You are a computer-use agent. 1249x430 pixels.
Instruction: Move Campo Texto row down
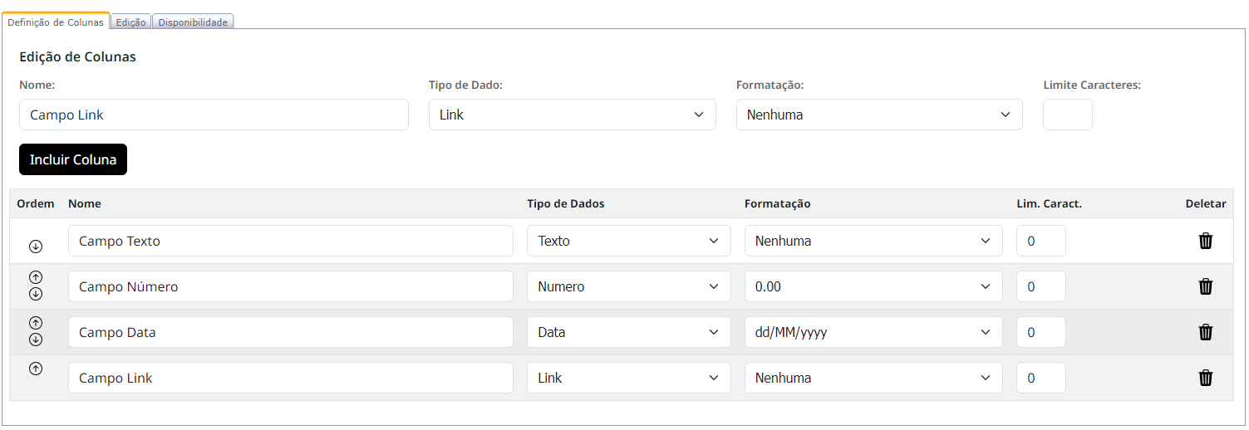point(36,247)
